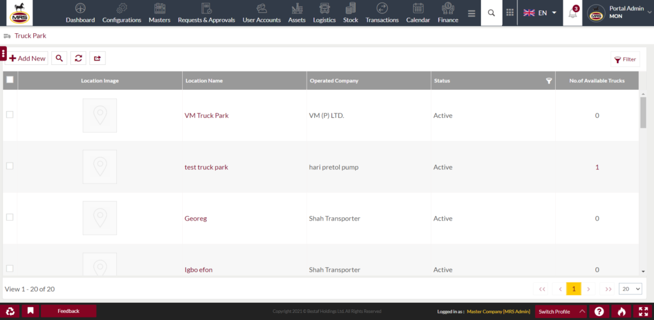Toggle the select-all header checkbox
The image size is (654, 320).
pos(10,80)
